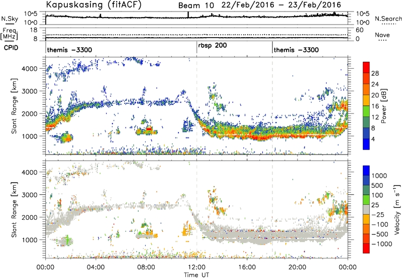Click the 'CPID' row label
The width and height of the screenshot is (402, 278).
(11, 48)
